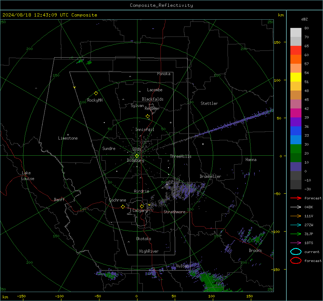Click the Brooks city label
This screenshot has height=301, width=323.
(255, 251)
